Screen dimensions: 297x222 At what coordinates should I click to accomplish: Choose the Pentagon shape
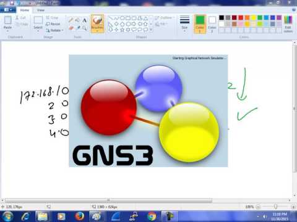[x=122, y=24]
